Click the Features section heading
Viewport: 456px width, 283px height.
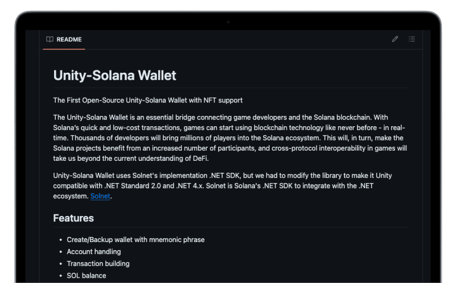pyautogui.click(x=73, y=218)
